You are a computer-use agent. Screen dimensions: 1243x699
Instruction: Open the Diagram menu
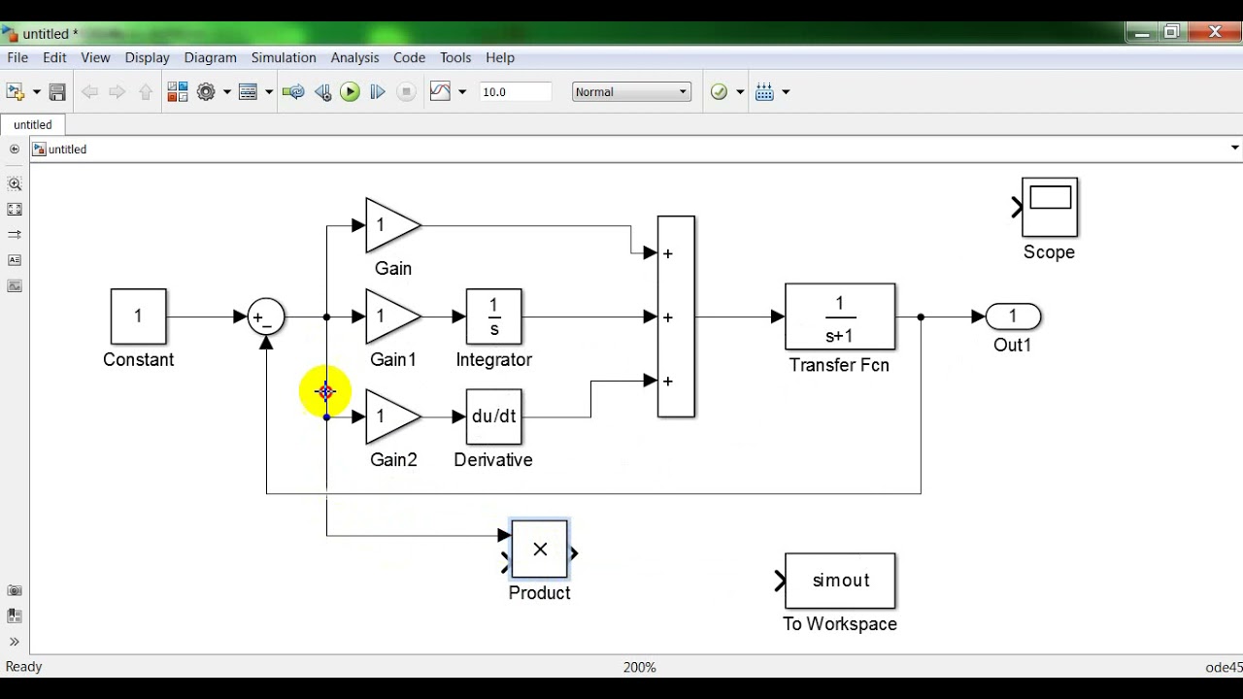coord(211,58)
